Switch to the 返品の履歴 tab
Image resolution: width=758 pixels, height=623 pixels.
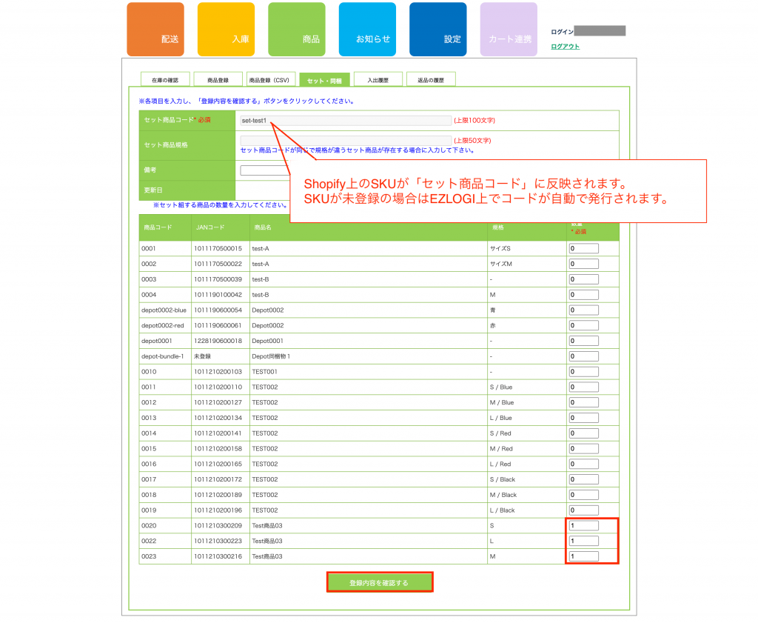(x=431, y=79)
